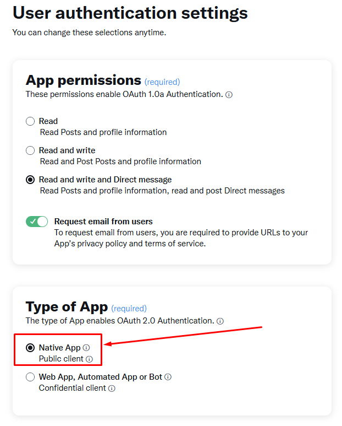The width and height of the screenshot is (342, 426).
Task: Click the Public client label text
Action: 61,359
